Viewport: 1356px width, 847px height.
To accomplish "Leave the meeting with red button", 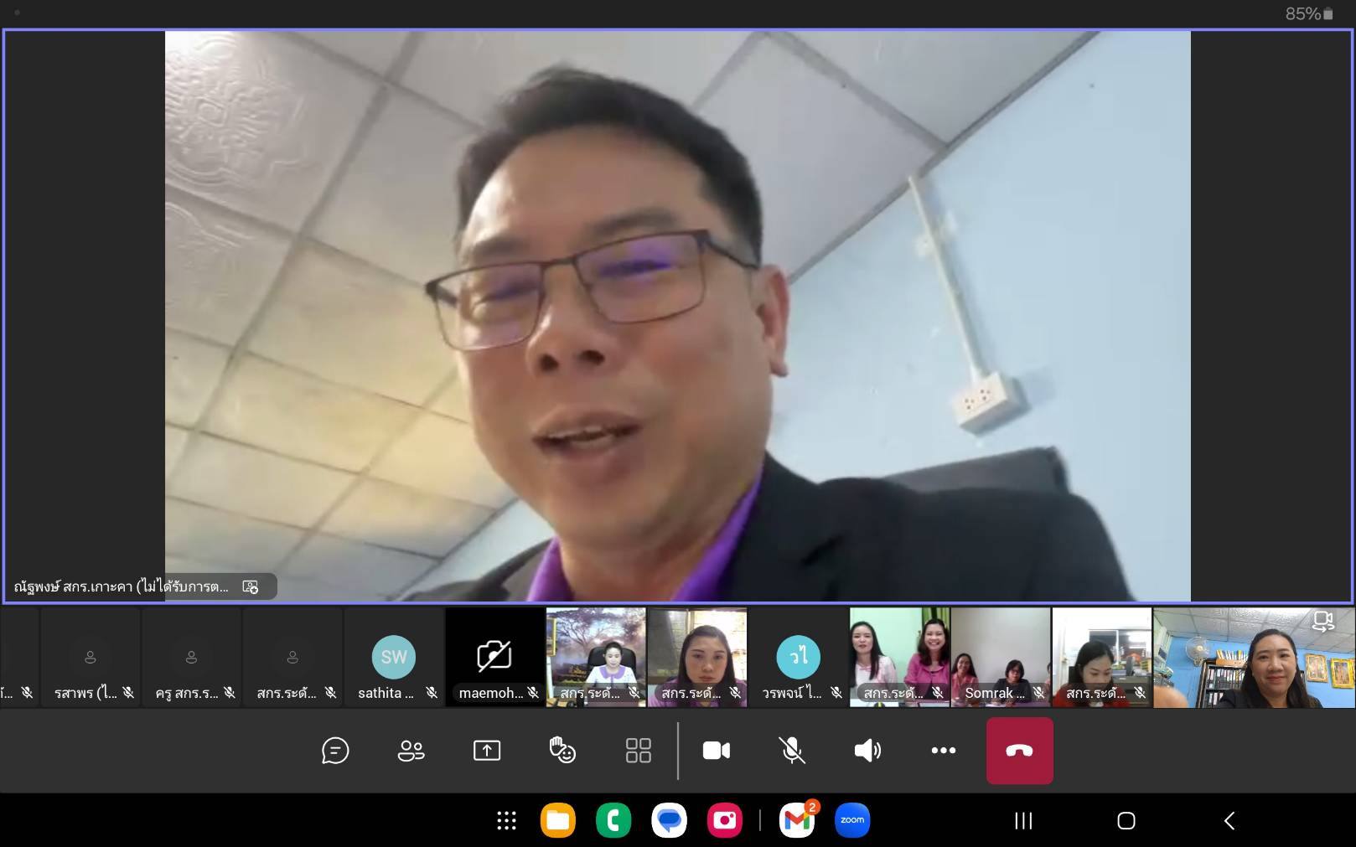I will tap(1019, 751).
